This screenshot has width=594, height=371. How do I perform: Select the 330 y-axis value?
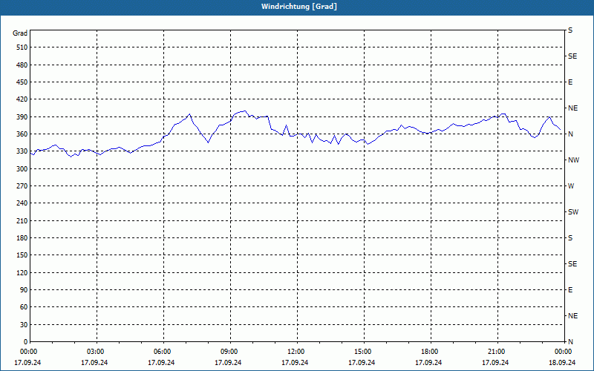pos(22,151)
